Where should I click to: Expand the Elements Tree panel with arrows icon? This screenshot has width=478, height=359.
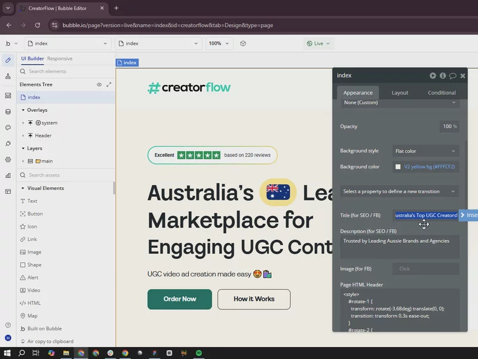pos(109,84)
